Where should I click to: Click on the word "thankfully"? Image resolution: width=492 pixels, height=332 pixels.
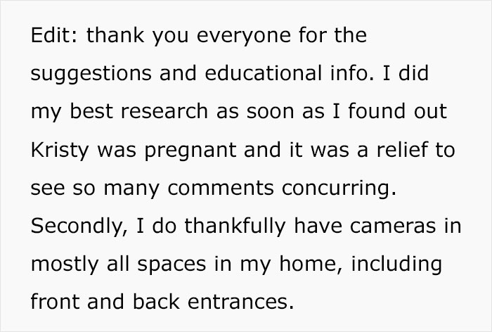pyautogui.click(x=235, y=226)
